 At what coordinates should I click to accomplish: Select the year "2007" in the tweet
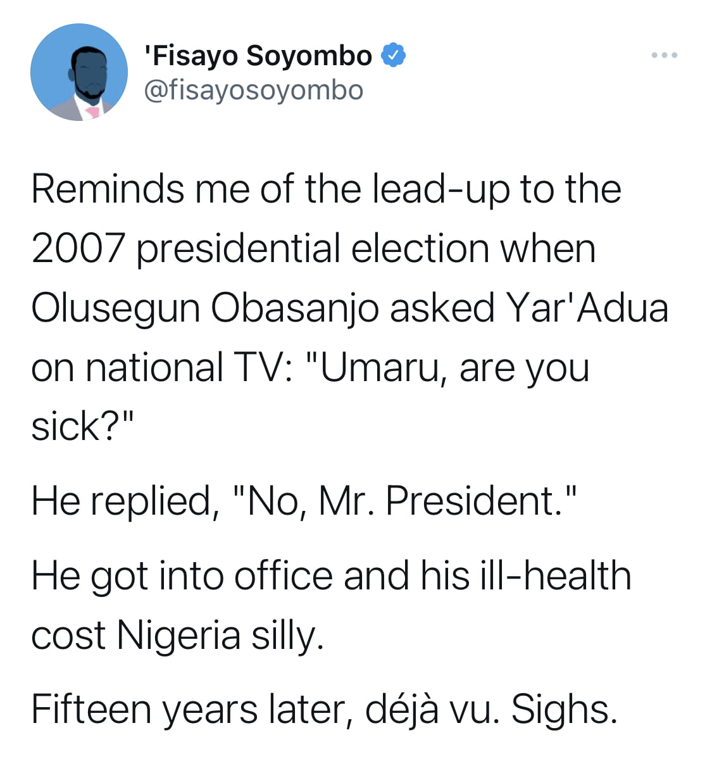(x=78, y=249)
